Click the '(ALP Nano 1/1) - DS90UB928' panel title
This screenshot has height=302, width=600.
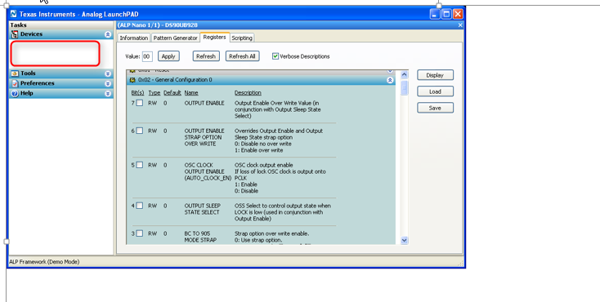[x=158, y=24]
